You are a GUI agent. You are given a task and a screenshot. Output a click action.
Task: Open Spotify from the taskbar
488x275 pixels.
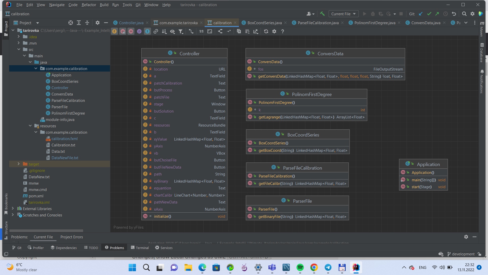click(300, 267)
